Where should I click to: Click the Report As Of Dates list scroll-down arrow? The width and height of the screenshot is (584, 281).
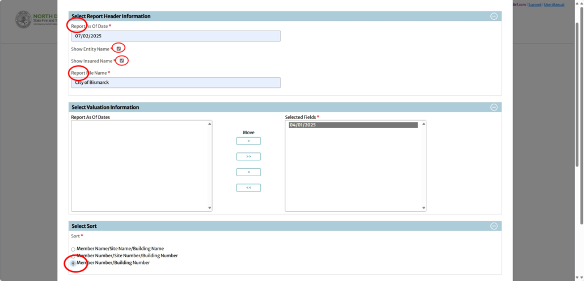(x=210, y=208)
